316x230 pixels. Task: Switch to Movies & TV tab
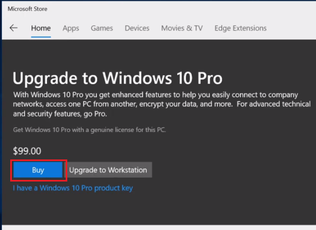tap(182, 28)
